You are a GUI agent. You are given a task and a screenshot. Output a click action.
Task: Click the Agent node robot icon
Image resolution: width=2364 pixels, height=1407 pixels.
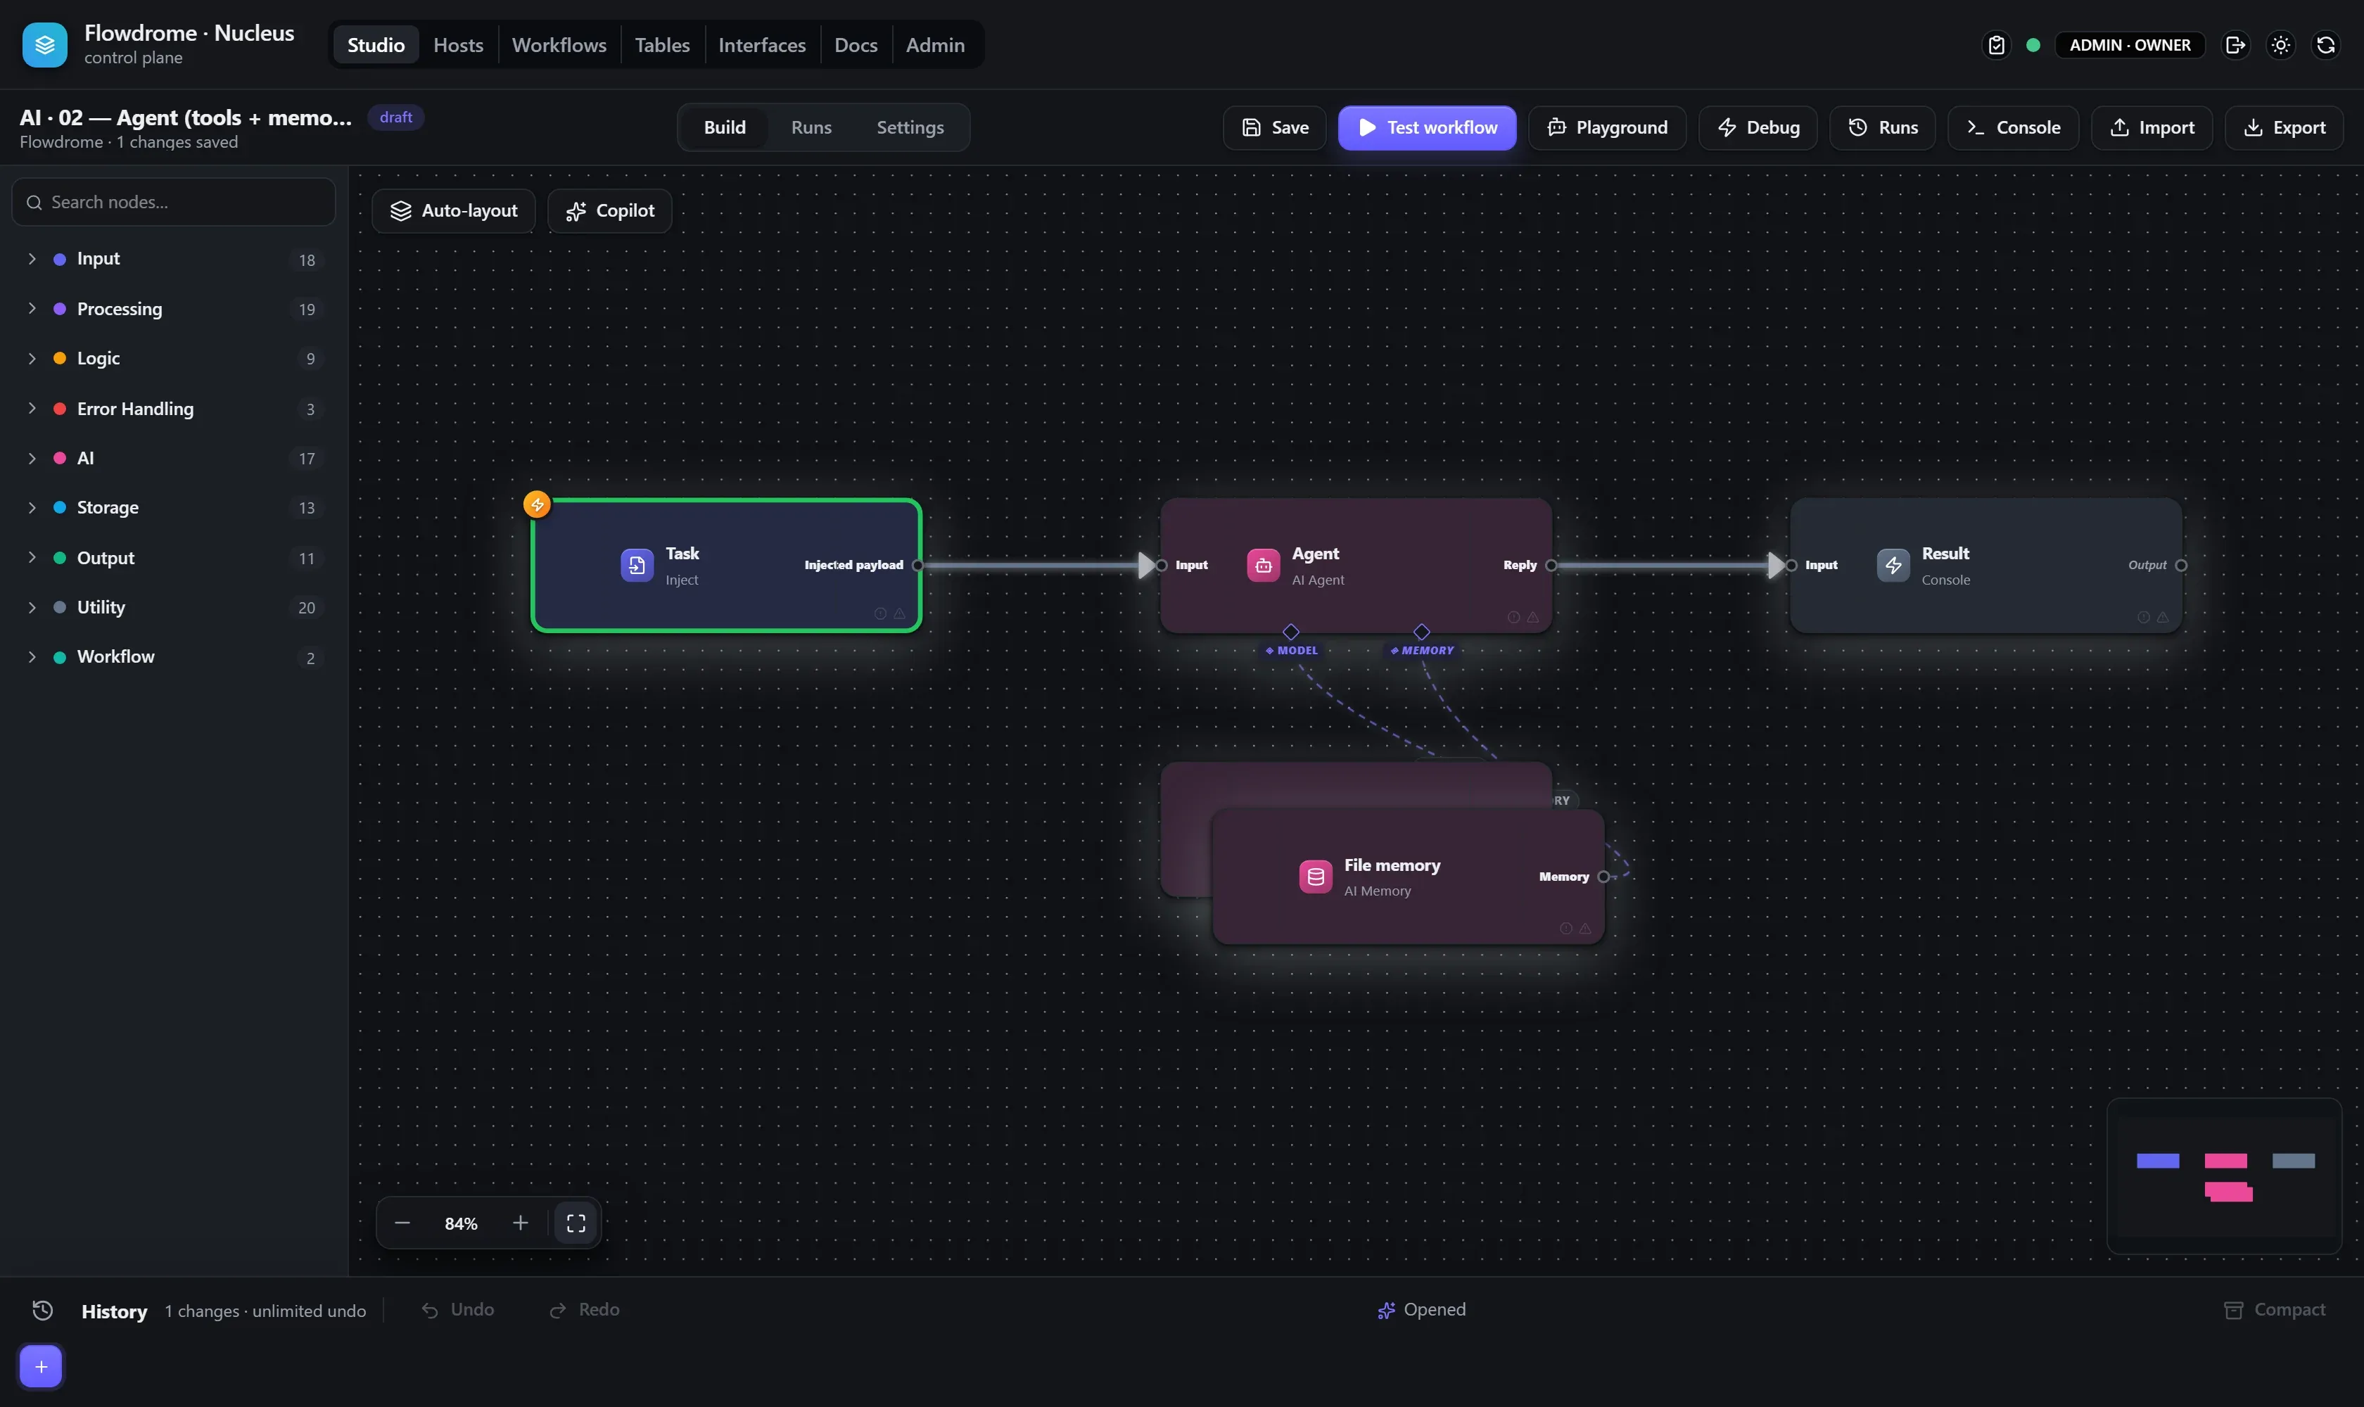click(1263, 565)
